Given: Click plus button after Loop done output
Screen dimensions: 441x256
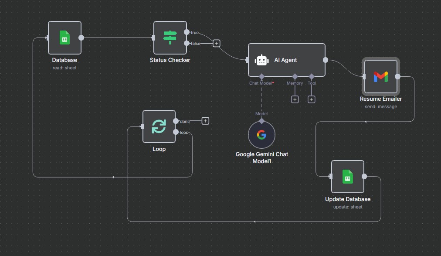Looking at the screenshot, I should (x=206, y=121).
